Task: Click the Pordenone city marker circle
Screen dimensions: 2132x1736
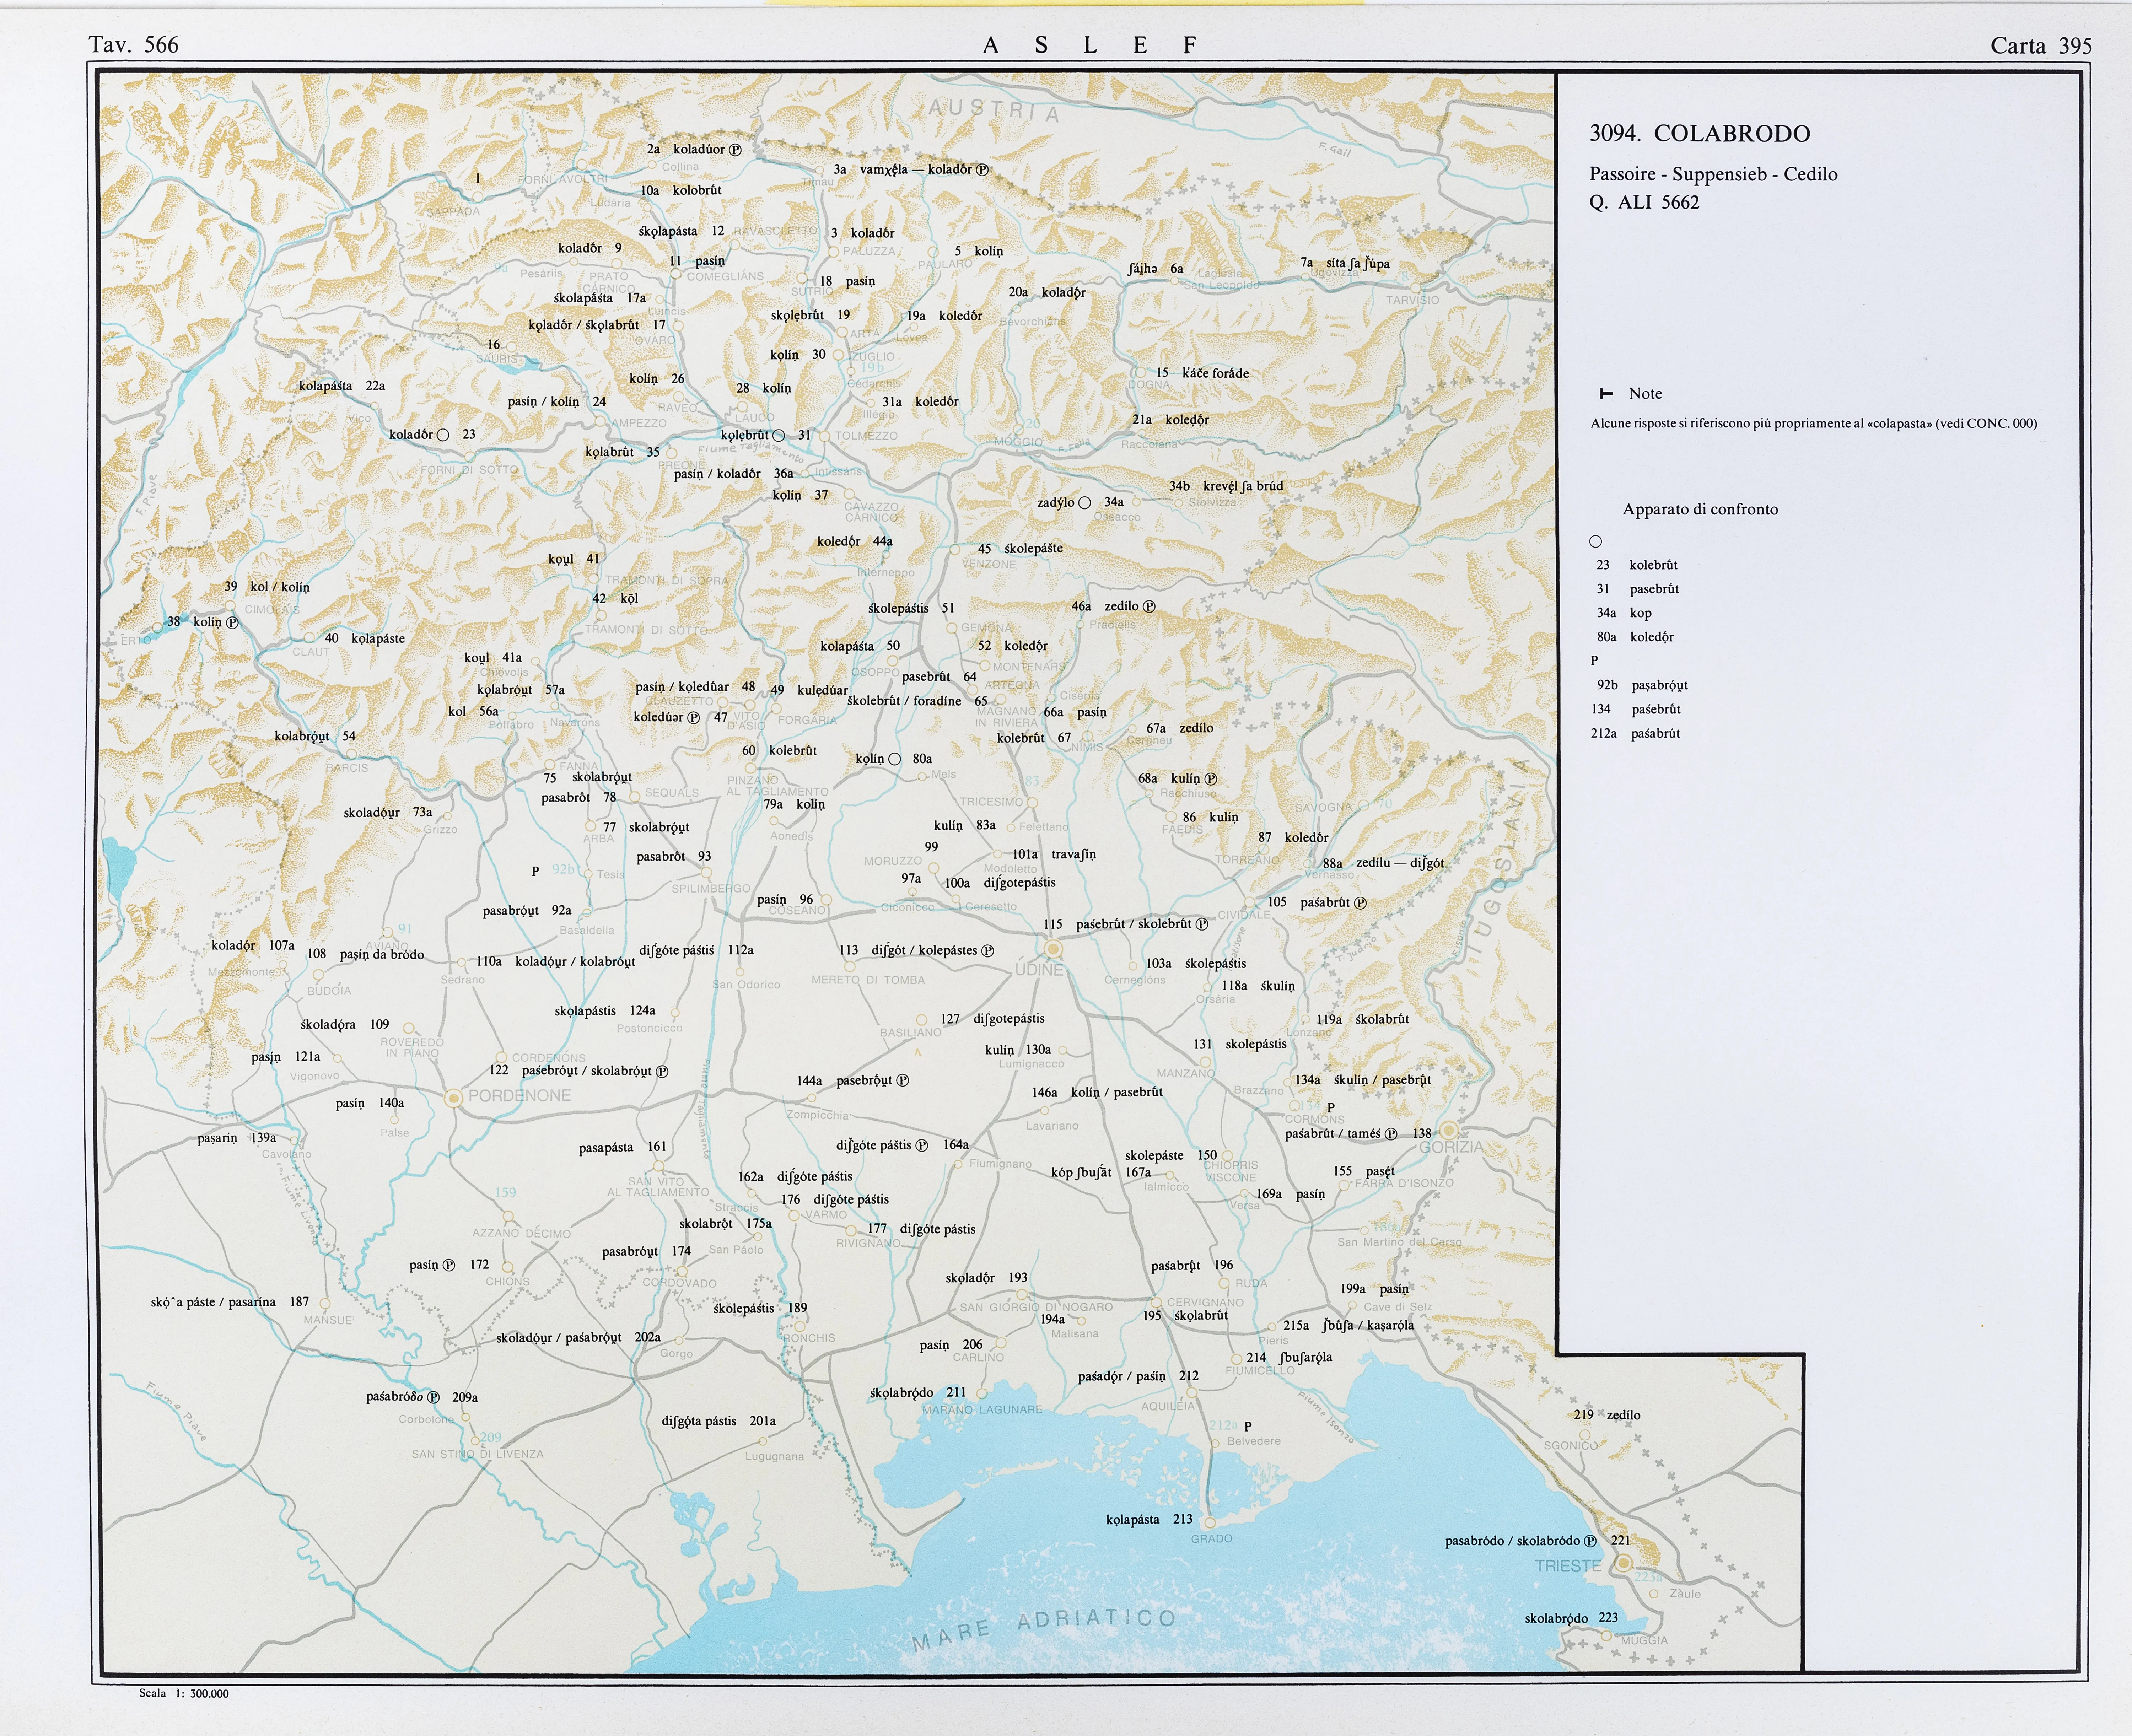Action: (x=454, y=1097)
